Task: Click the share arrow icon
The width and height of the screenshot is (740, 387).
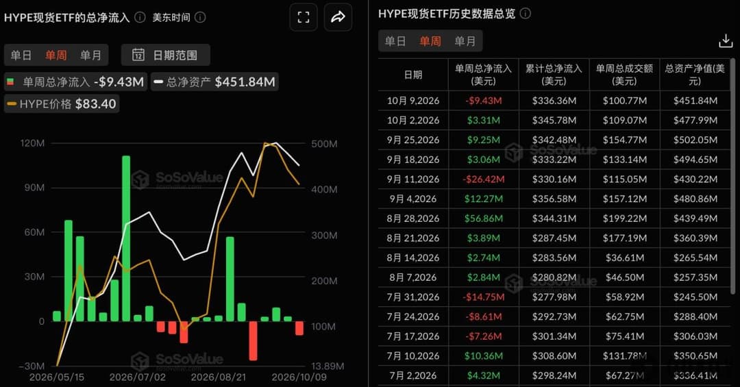Action: [338, 17]
